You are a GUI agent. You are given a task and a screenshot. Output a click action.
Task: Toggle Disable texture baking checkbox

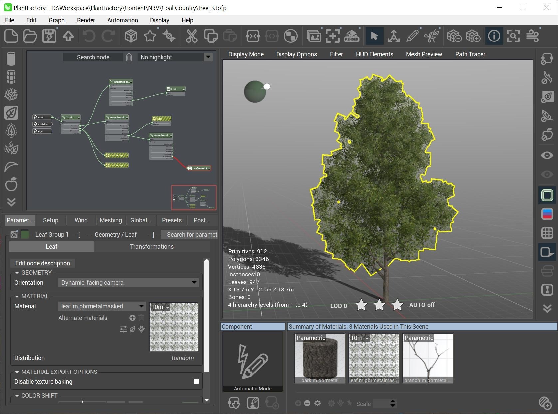coord(196,381)
